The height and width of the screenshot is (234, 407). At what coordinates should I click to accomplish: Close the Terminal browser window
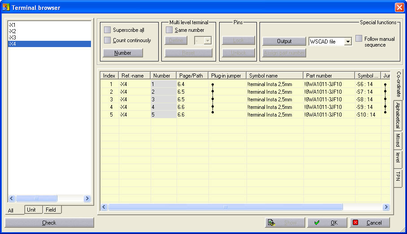pyautogui.click(x=399, y=7)
